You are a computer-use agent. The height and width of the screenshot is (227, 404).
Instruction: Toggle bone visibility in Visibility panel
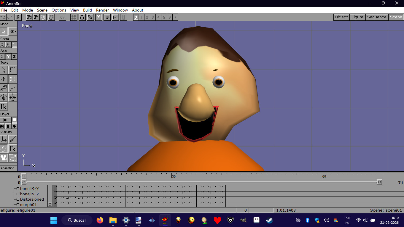(x=13, y=139)
